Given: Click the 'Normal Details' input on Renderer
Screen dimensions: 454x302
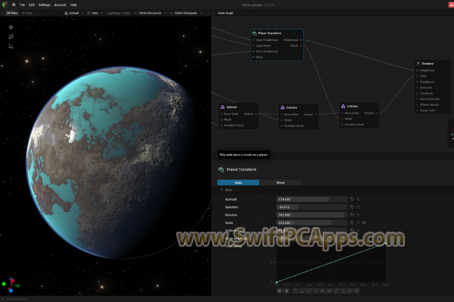Looking at the screenshot, I should (x=417, y=99).
